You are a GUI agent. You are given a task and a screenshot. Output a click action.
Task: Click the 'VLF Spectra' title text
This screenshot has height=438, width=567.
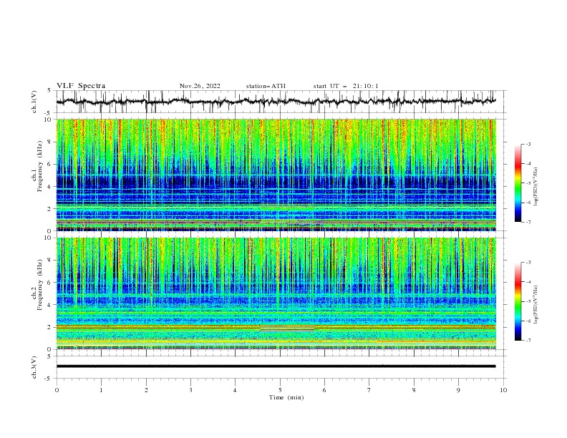click(81, 86)
